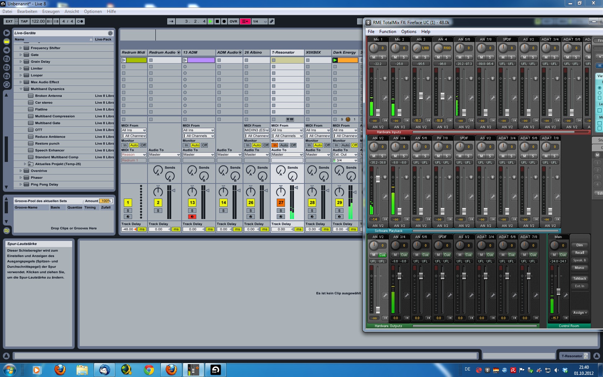Toggle the Groove Pool wave icon
This screenshot has height=377, width=603.
[6, 231]
